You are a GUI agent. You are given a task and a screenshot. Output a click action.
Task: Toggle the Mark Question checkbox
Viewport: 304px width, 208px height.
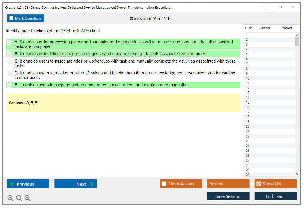point(11,18)
